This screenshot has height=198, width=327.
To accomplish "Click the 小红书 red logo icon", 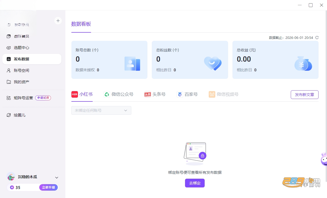I will (x=75, y=94).
